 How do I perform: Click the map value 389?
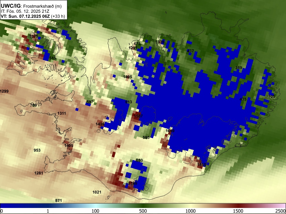239,68
